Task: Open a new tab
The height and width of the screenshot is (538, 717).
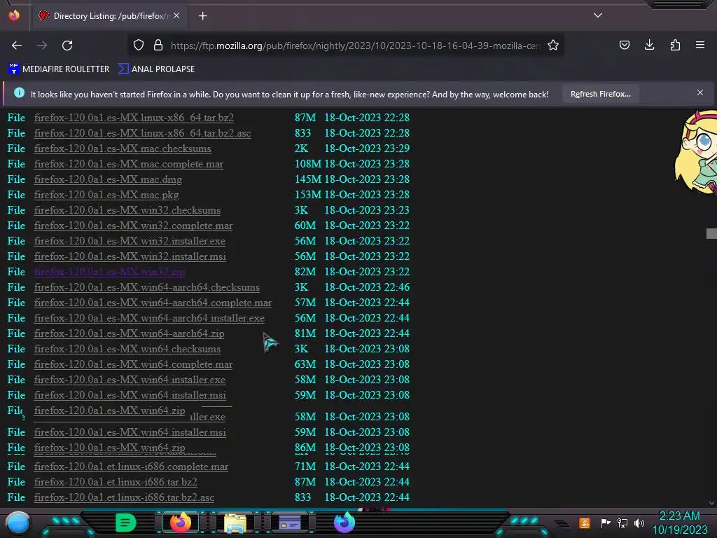Action: click(202, 16)
